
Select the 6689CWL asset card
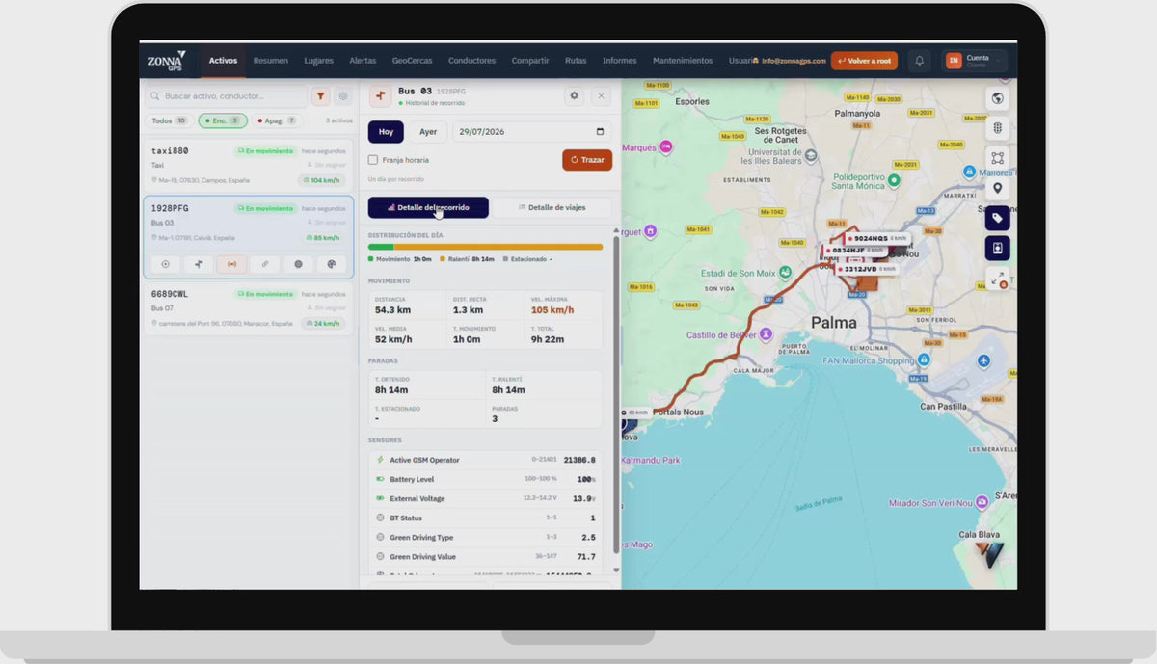[249, 307]
